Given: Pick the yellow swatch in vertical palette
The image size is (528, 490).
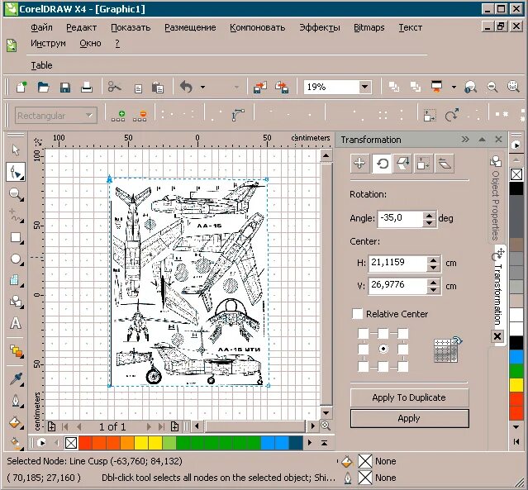Looking at the screenshot, I should click(x=516, y=384).
